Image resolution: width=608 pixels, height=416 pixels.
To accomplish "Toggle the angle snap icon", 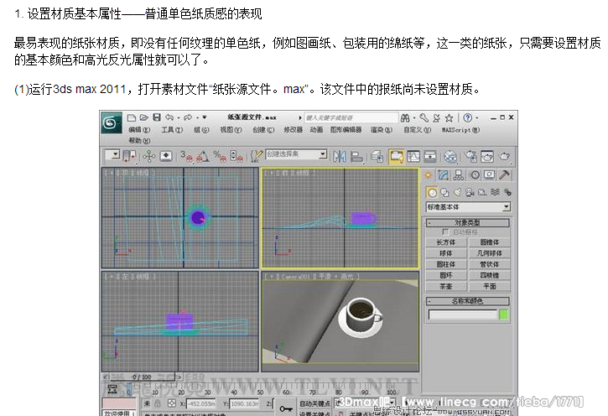I will (202, 156).
